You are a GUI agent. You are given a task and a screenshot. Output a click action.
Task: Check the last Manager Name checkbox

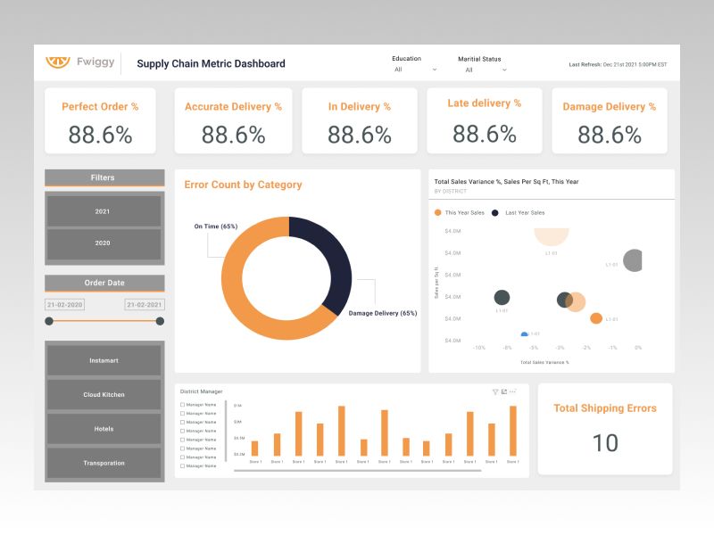184,466
